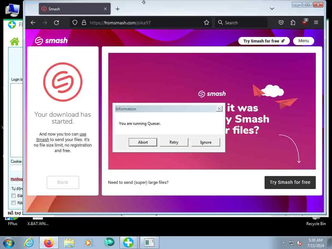Click Retry in Information dialog
This screenshot has width=332, height=249.
tap(174, 142)
